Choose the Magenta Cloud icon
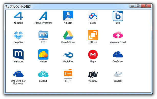This screenshot has height=99, width=157. point(118,35)
